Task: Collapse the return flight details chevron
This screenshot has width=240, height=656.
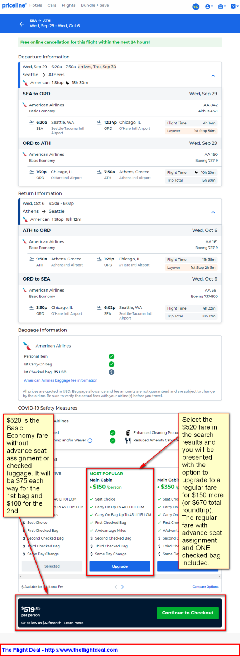Action: [x=213, y=212]
